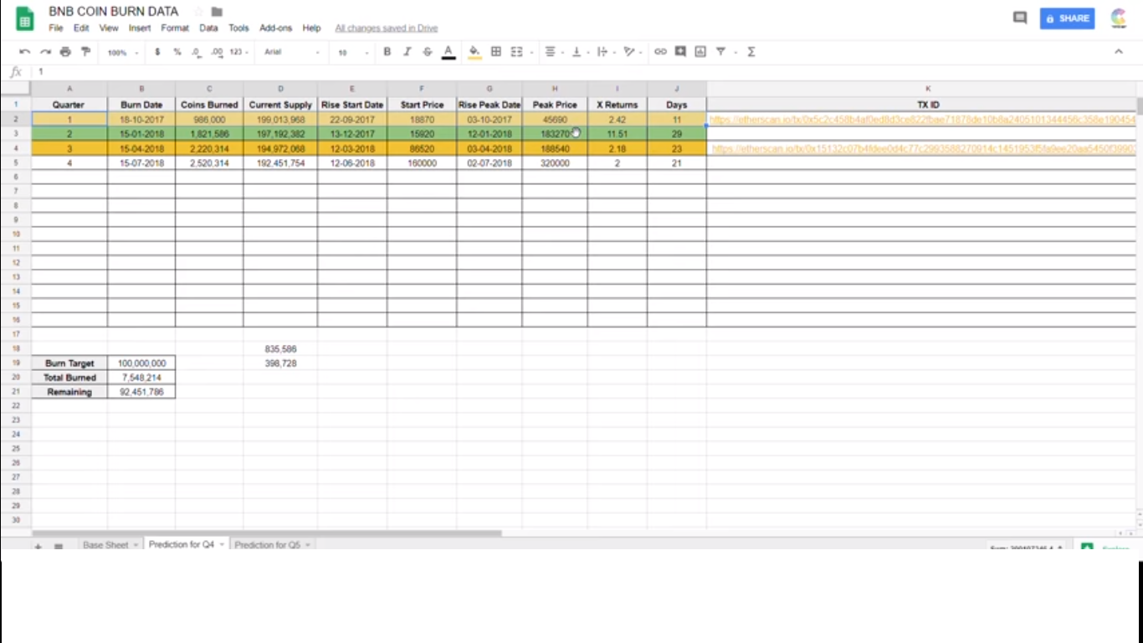The width and height of the screenshot is (1143, 643).
Task: Insert a link
Action: [x=660, y=52]
